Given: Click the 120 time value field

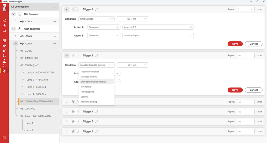Looking at the screenshot, I should (x=124, y=19).
